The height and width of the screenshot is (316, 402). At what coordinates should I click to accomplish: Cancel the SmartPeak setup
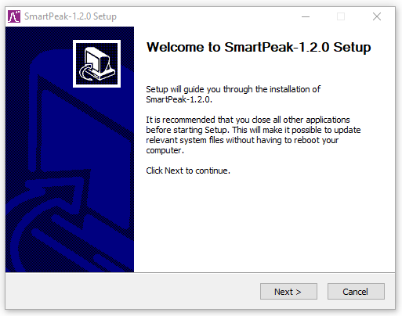pos(356,292)
